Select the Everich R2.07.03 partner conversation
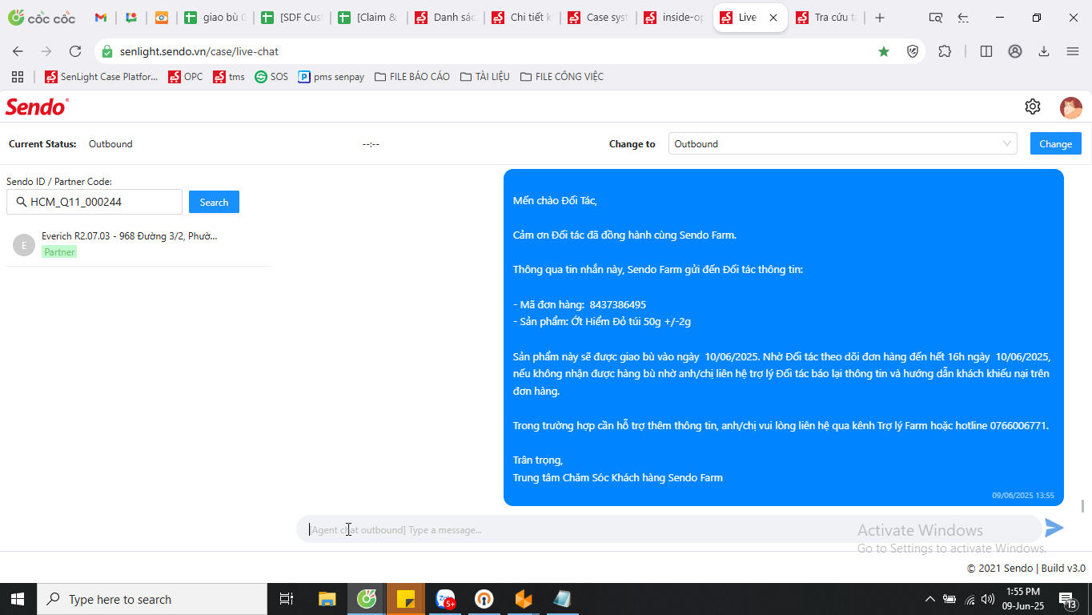This screenshot has width=1092, height=615. click(x=139, y=244)
